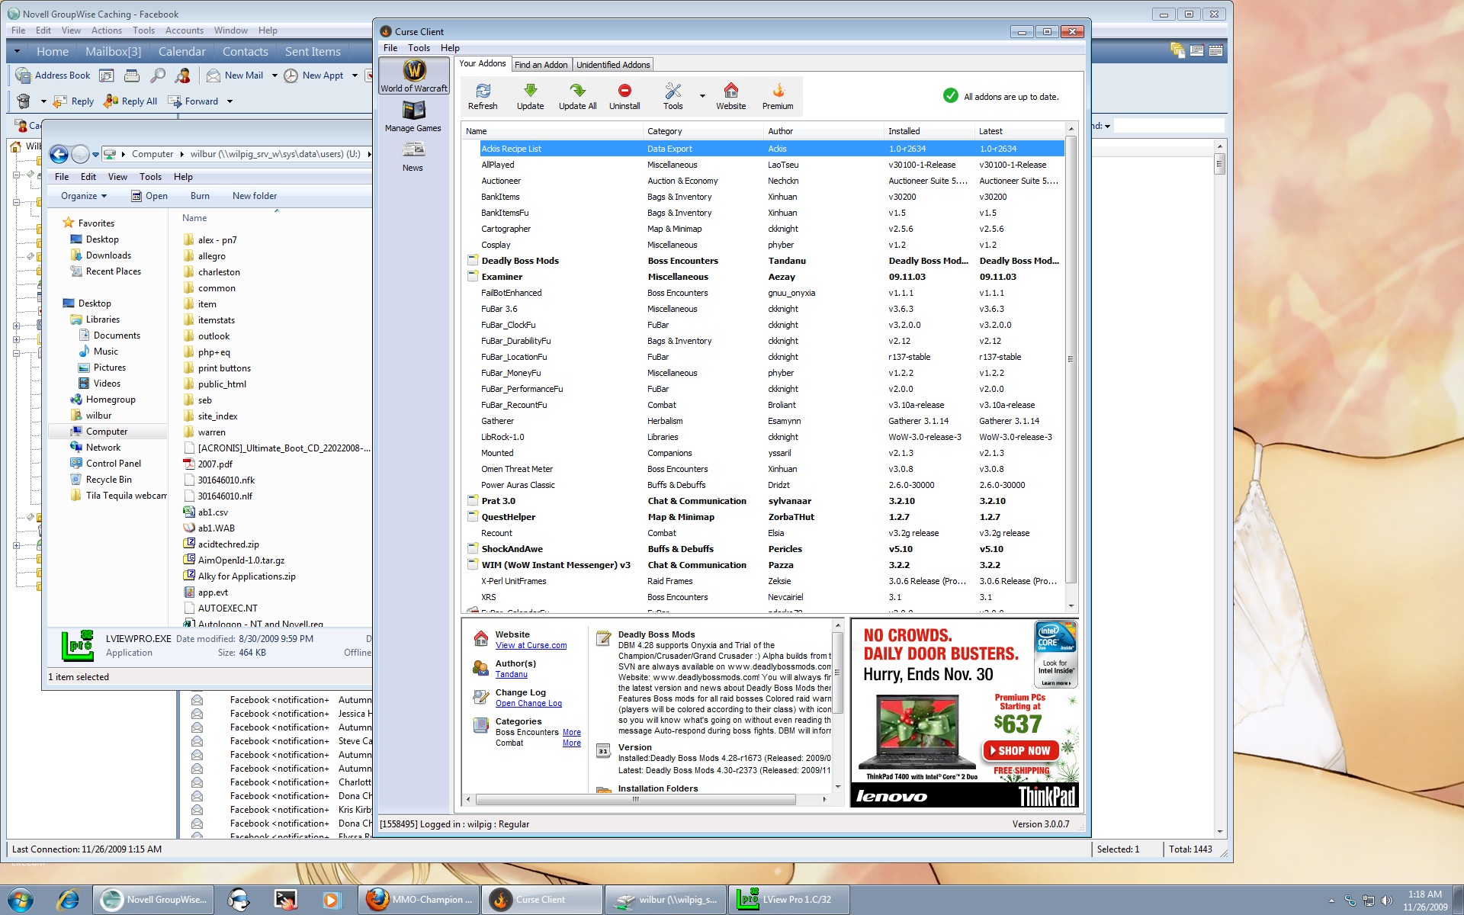The width and height of the screenshot is (1464, 915).
Task: Toggle checkbox beside QuestHelper
Action: tap(473, 517)
